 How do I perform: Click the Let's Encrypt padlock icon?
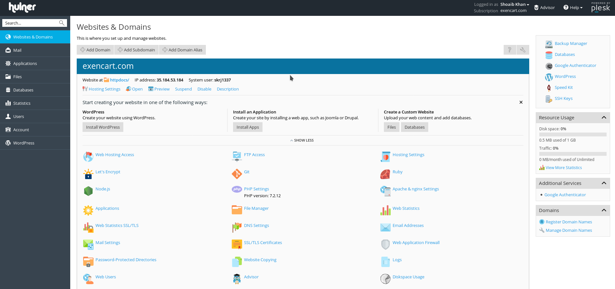(88, 174)
